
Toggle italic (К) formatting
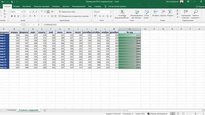point(15,16)
